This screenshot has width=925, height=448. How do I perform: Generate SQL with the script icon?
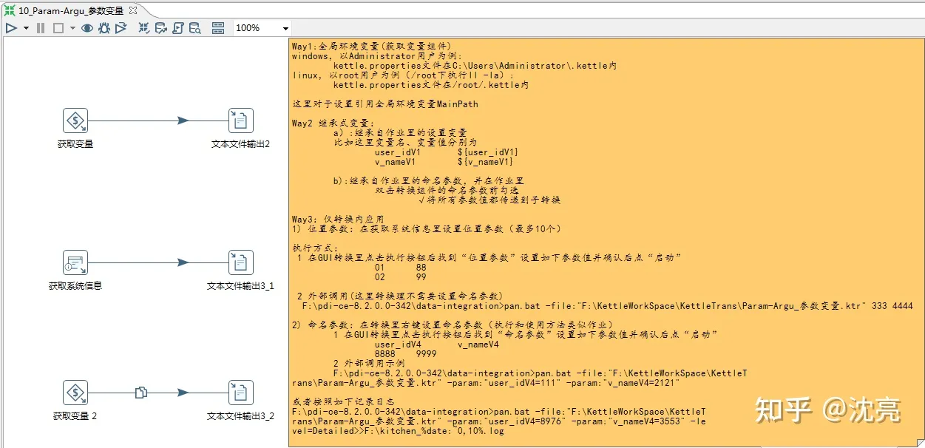pos(178,27)
